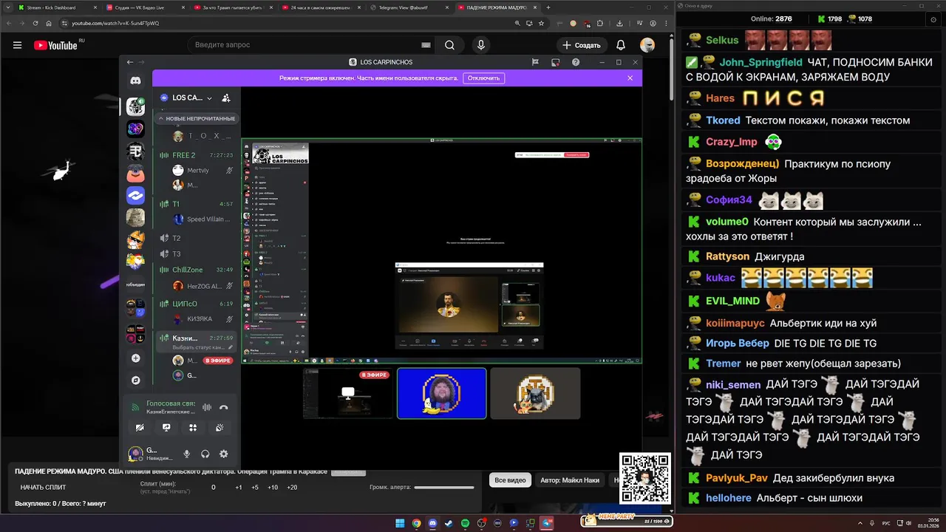Switch to За что Трамп пытается убить tab
This screenshot has width=946, height=532.
click(232, 7)
